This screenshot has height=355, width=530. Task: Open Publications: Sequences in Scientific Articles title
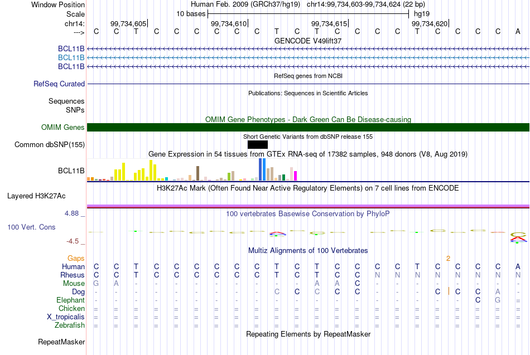pyautogui.click(x=308, y=93)
